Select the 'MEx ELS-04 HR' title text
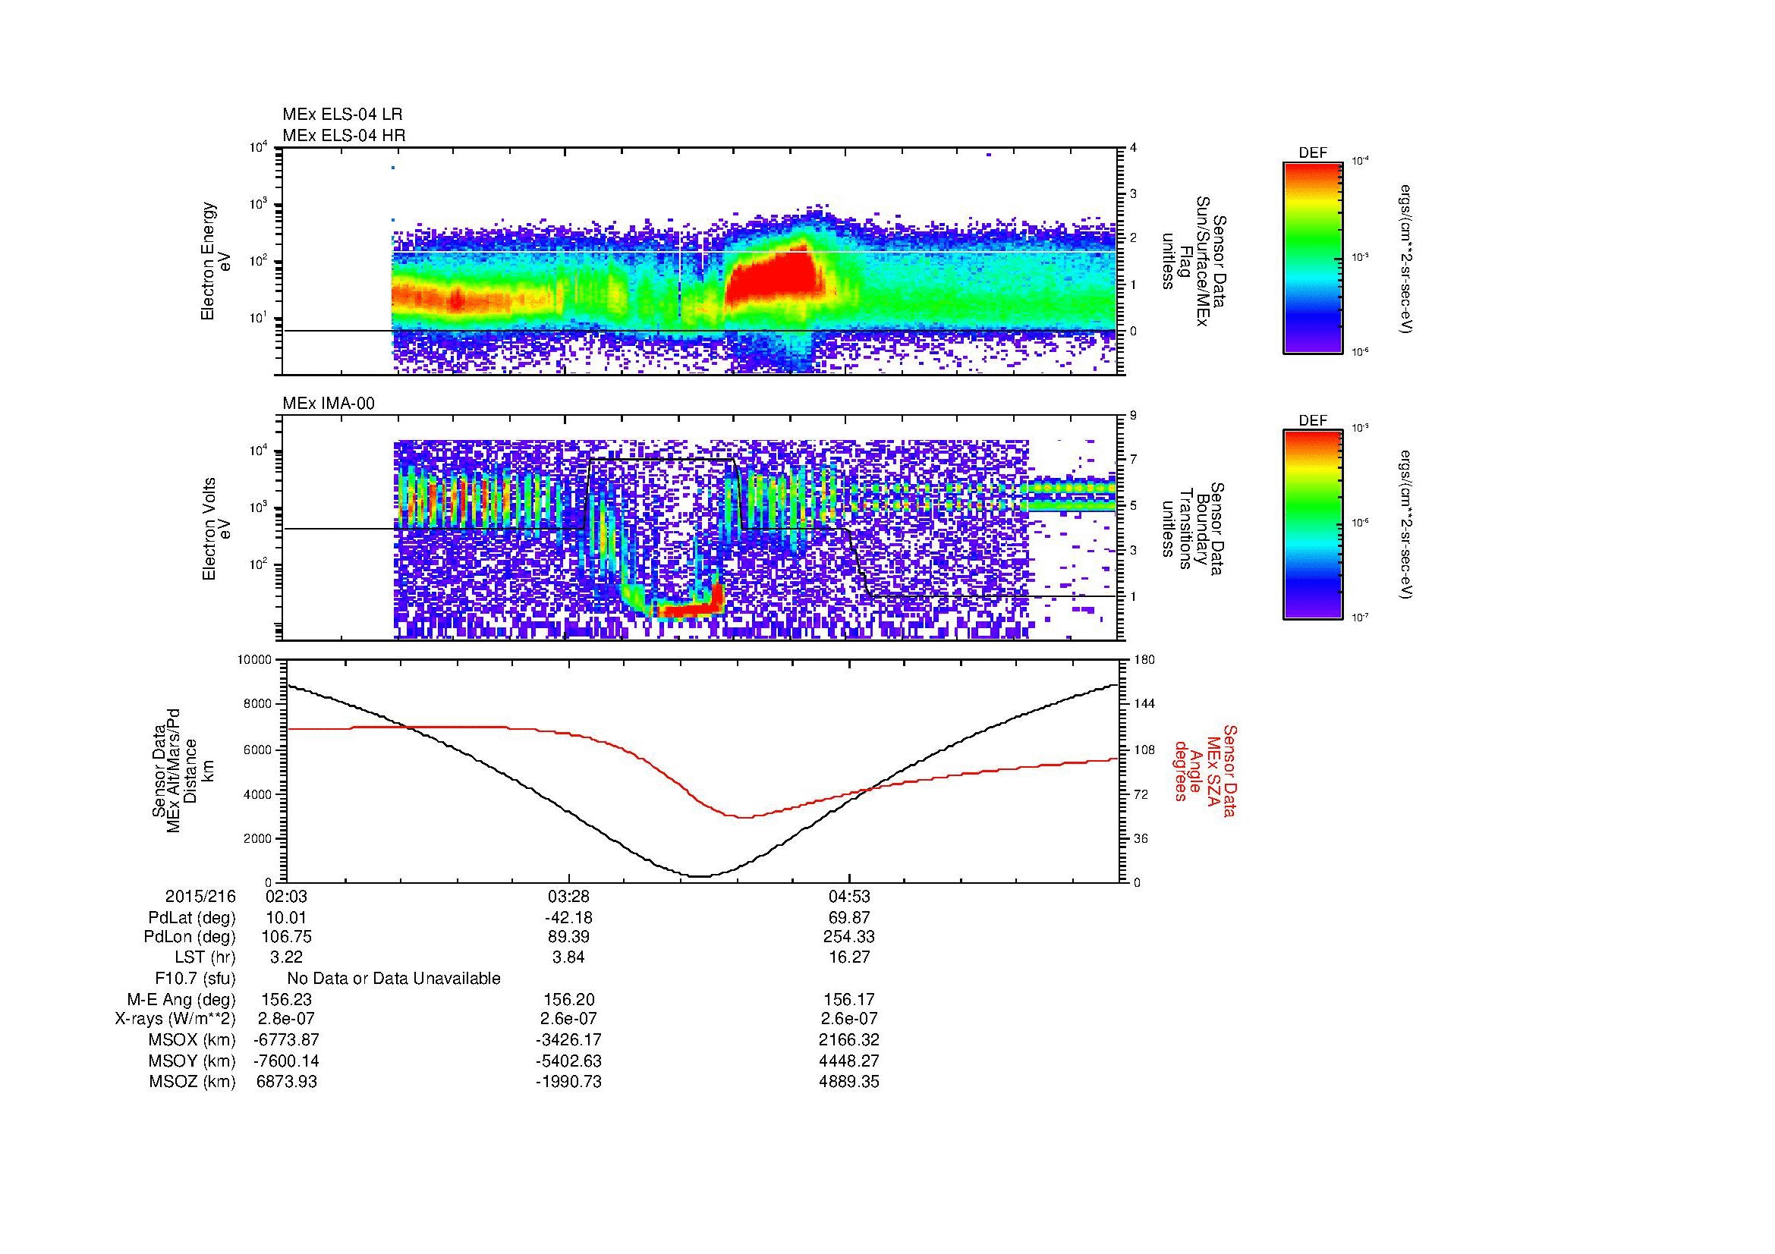 pyautogui.click(x=344, y=135)
